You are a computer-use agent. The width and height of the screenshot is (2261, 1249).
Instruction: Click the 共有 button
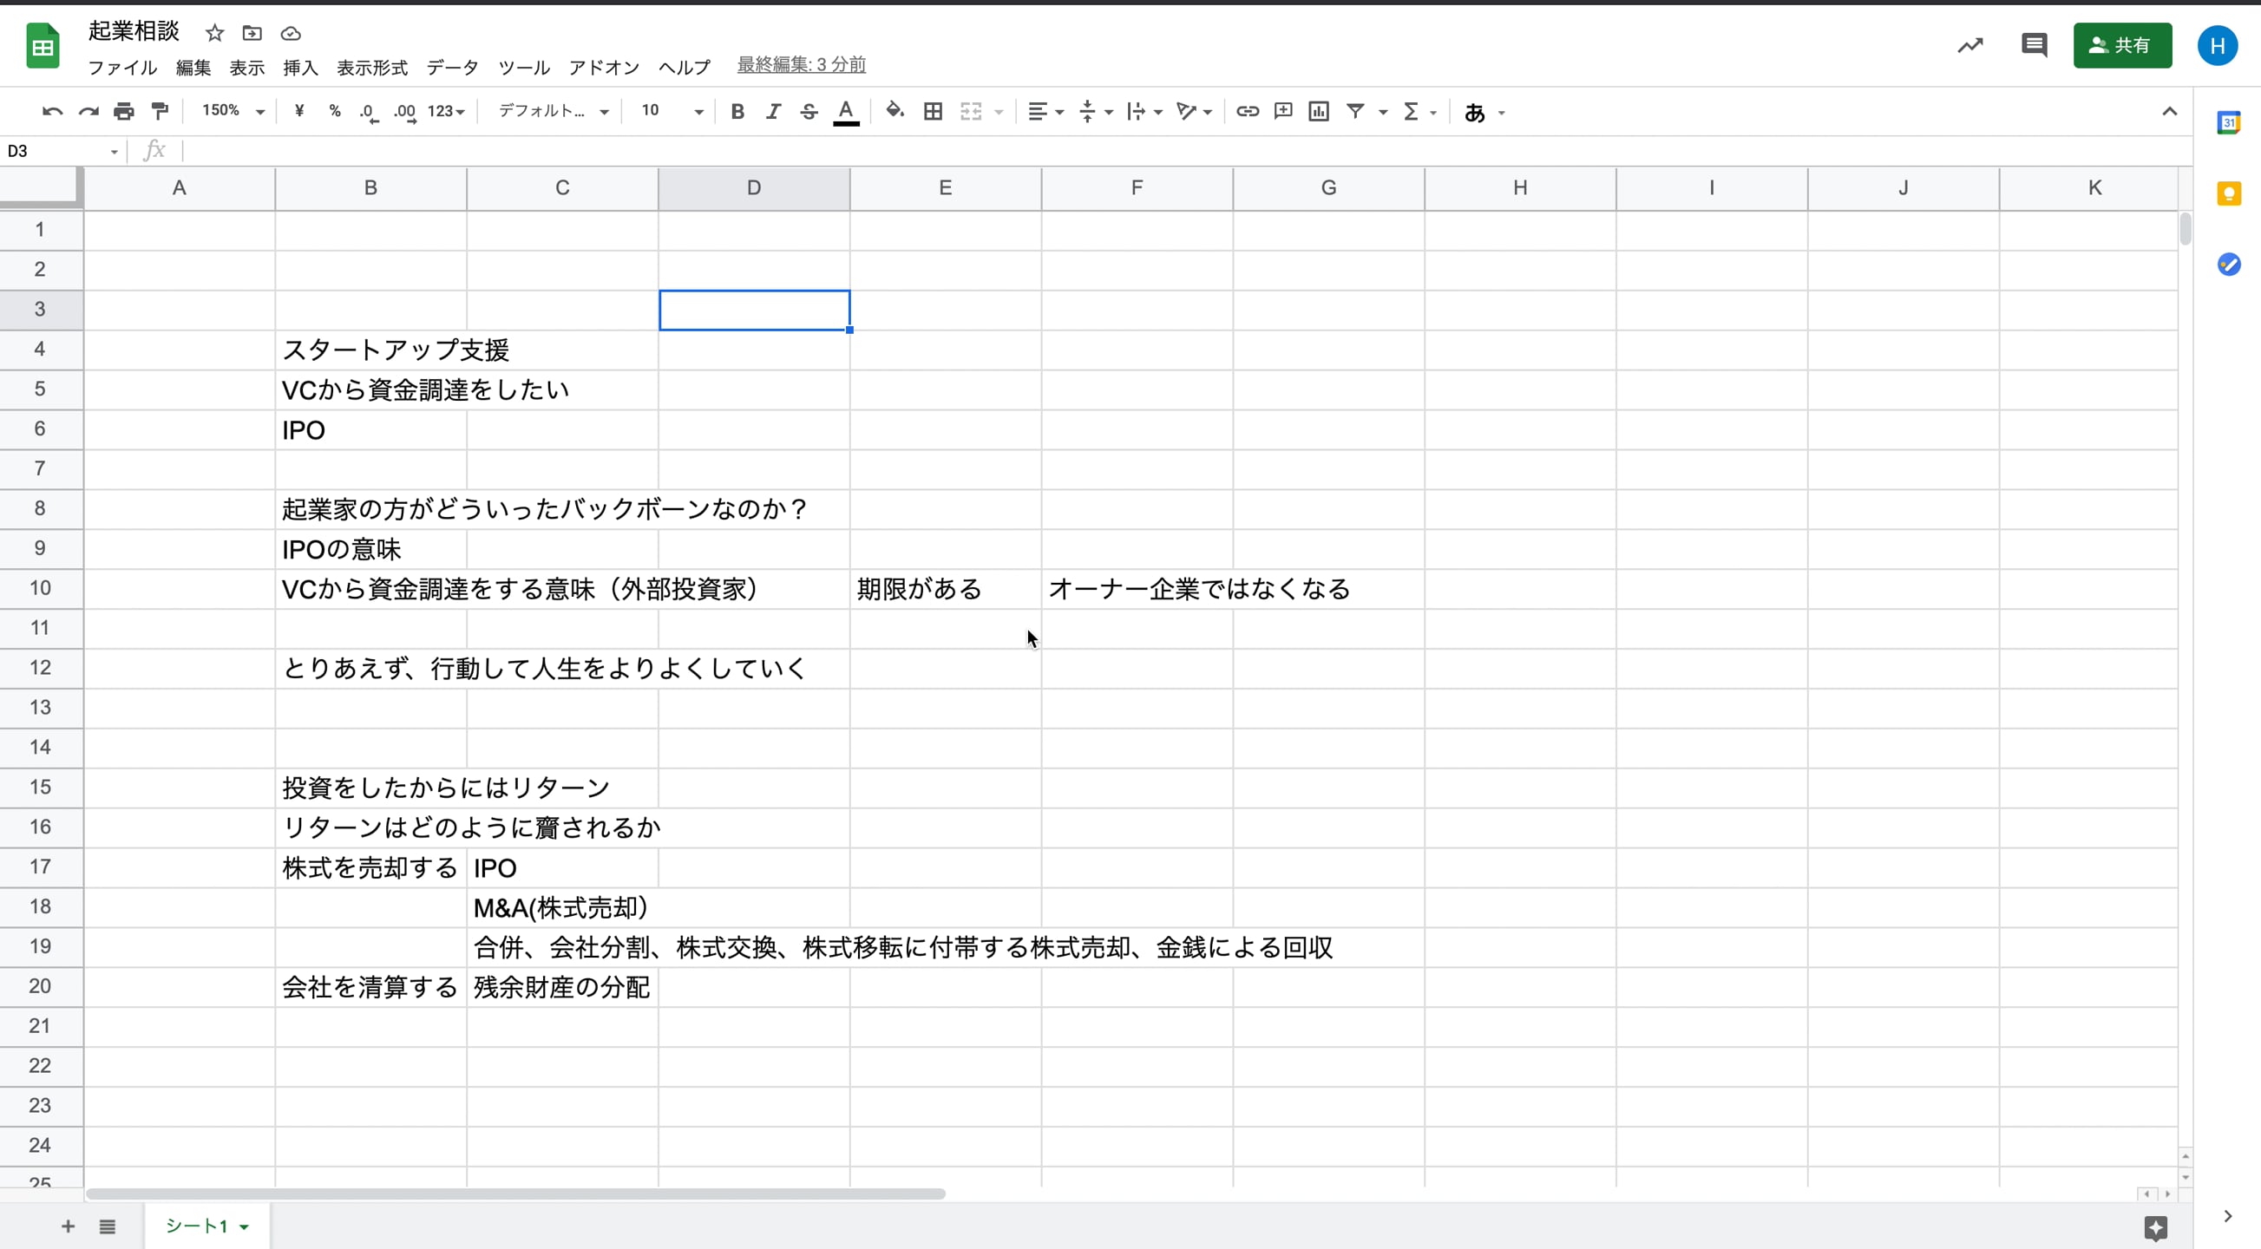2122,46
